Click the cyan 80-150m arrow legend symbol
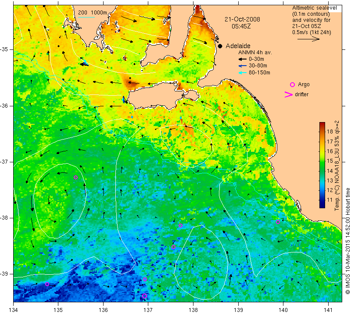The height and width of the screenshot is (315, 351). [243, 73]
